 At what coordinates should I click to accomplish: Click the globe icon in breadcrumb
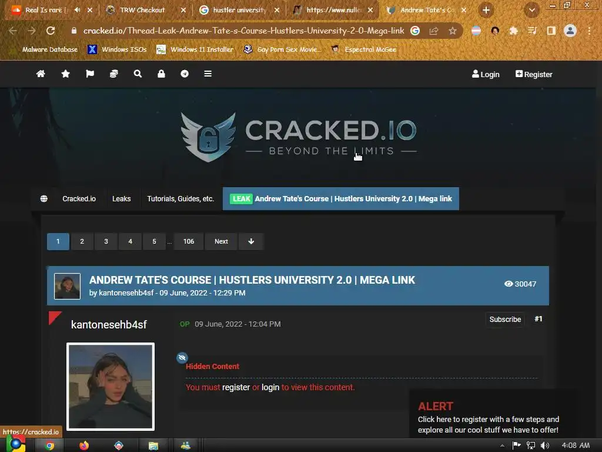44,199
